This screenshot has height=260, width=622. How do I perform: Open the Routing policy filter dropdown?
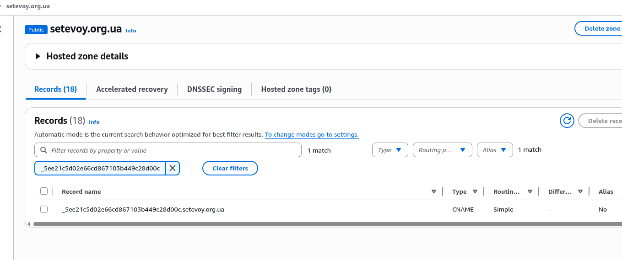[442, 150]
